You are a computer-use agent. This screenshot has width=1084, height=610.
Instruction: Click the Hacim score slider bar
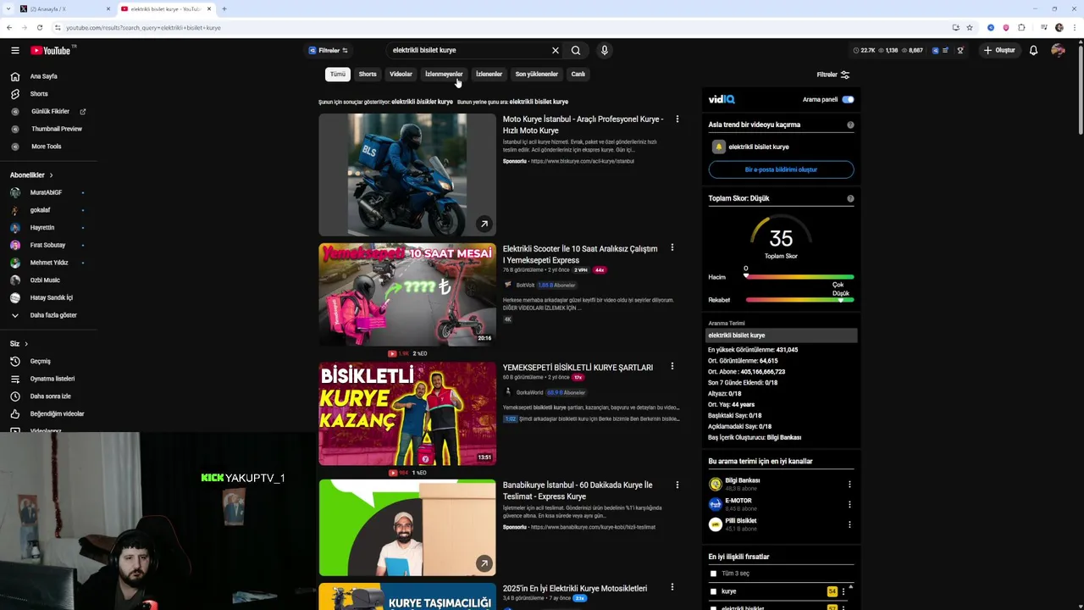pos(799,277)
